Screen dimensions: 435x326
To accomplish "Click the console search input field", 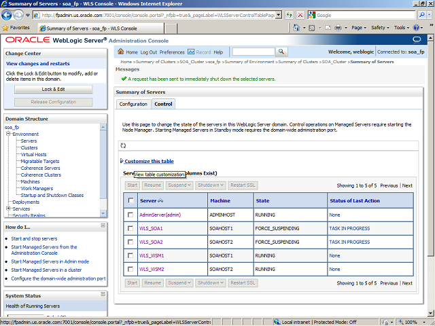I will point(253,52).
